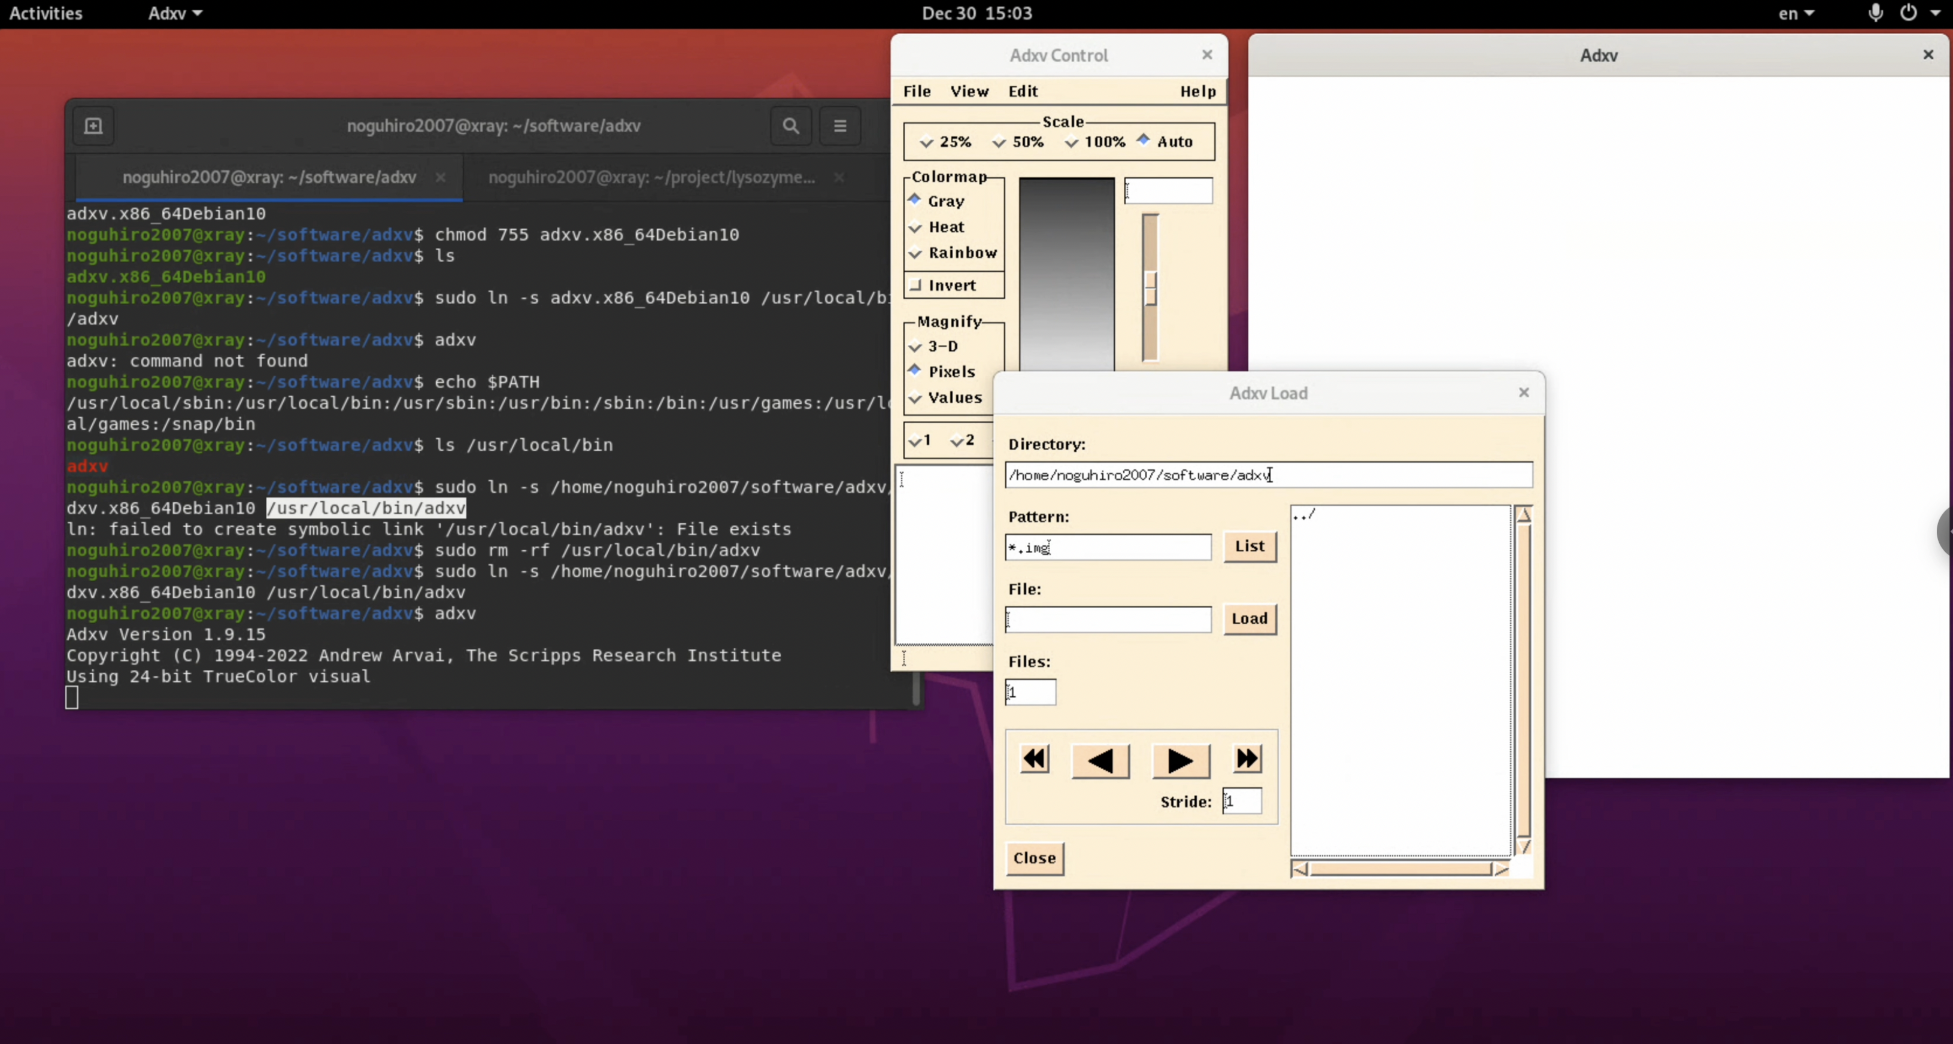Open the View menu in Adxv Control

[x=969, y=91]
